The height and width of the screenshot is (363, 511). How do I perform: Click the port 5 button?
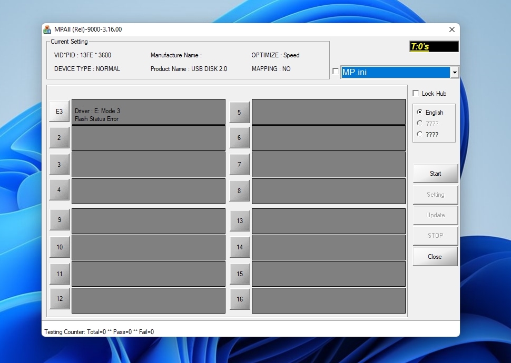pyautogui.click(x=240, y=112)
